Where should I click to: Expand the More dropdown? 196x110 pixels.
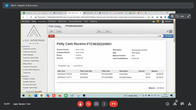108,32
